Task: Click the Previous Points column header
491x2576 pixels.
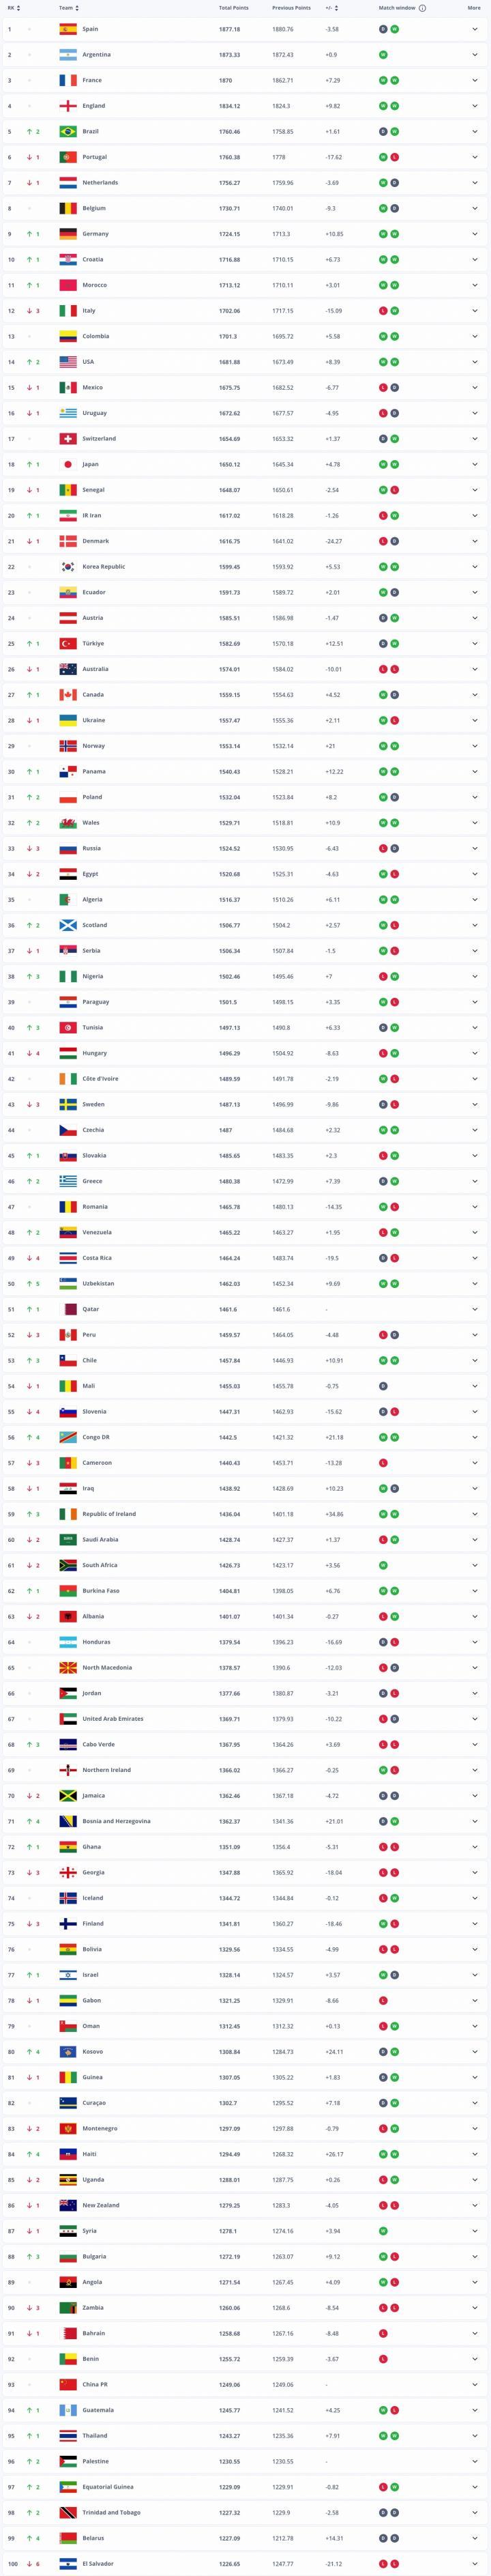Action: (291, 8)
